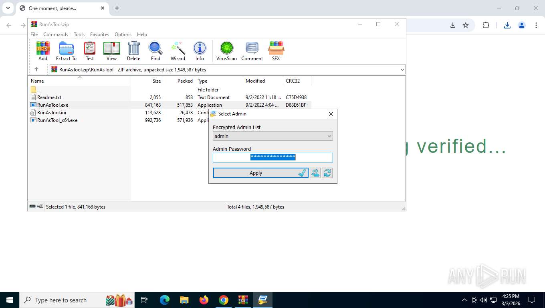Sort by the Size column header

coord(147,81)
